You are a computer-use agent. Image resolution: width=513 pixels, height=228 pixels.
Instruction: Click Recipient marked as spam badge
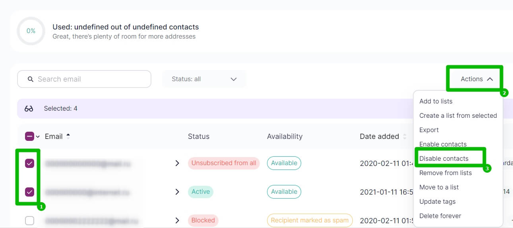pos(310,220)
